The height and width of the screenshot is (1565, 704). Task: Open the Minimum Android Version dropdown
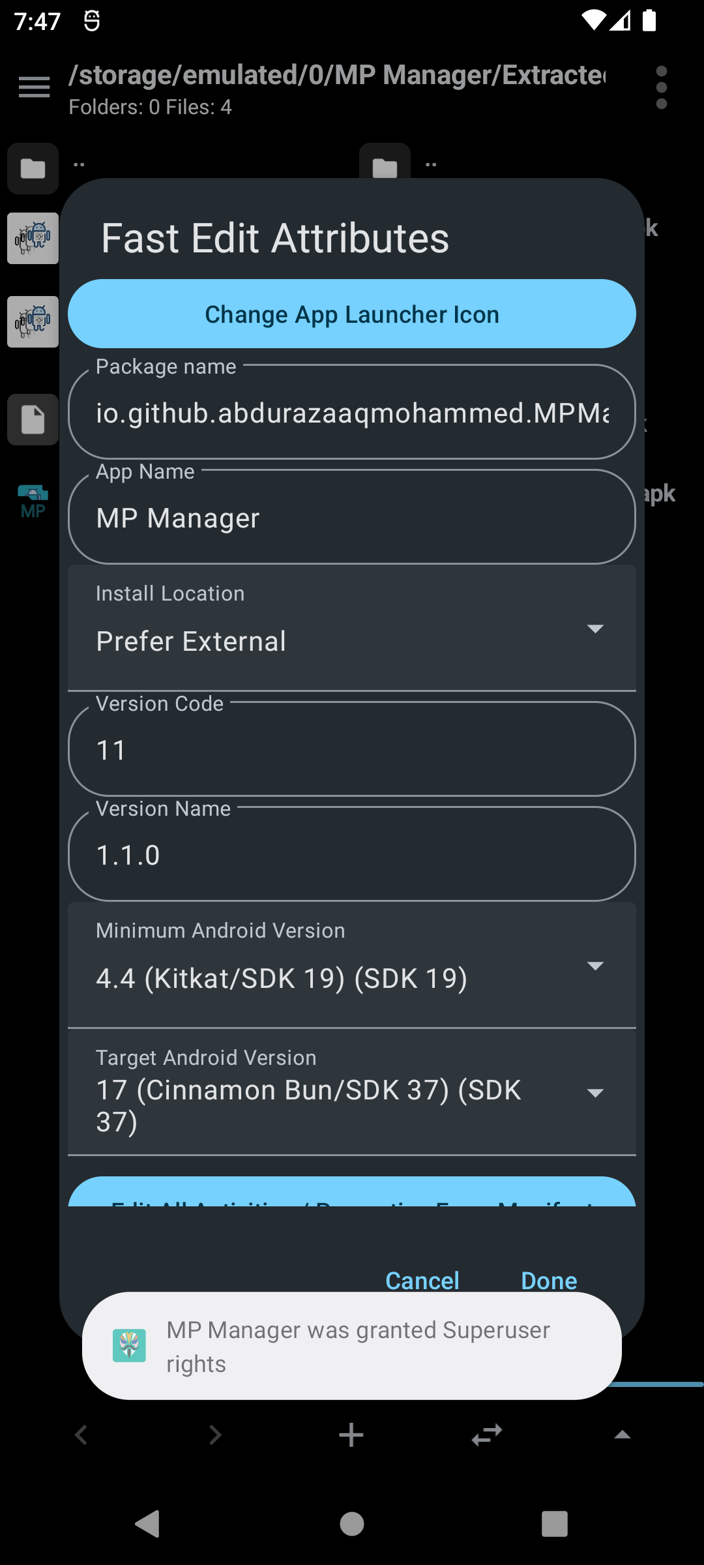click(x=352, y=965)
